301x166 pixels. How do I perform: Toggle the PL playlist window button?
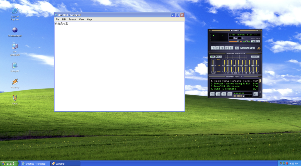click(x=258, y=41)
